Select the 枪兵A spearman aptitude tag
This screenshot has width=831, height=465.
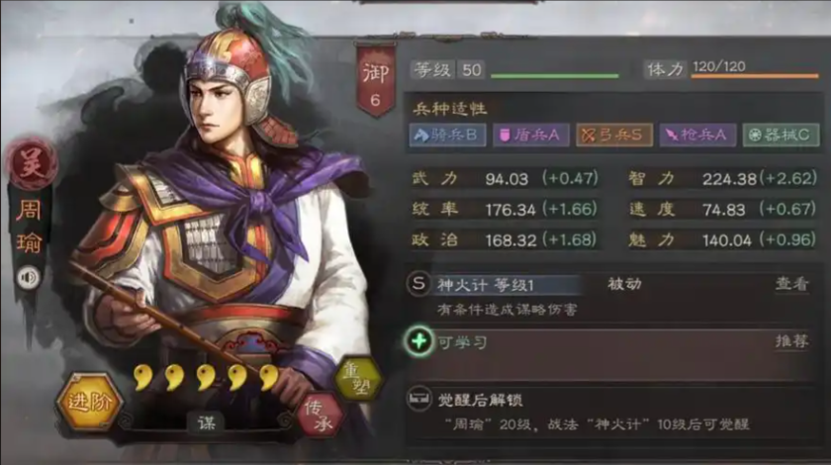pyautogui.click(x=697, y=135)
